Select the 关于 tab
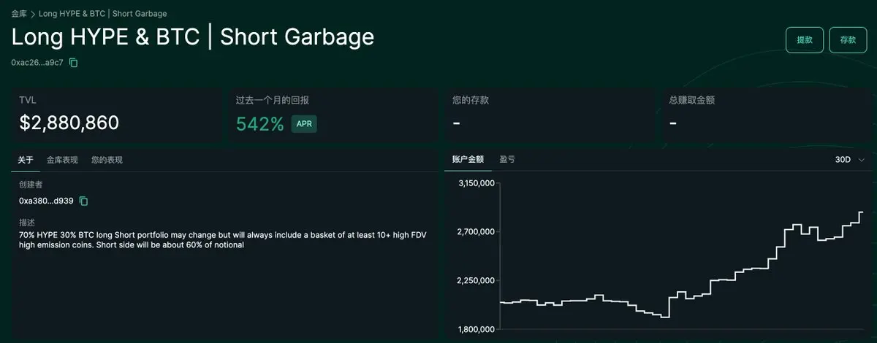This screenshot has width=877, height=343. (26, 159)
